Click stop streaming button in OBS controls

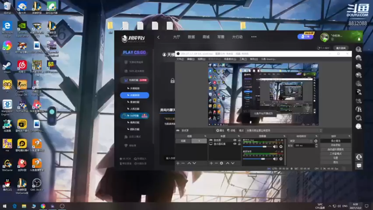(335, 141)
